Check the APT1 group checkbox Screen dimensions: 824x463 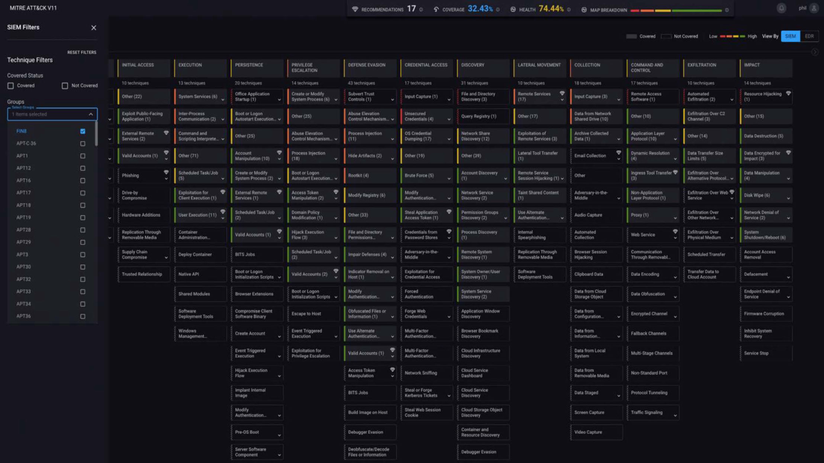coord(83,156)
